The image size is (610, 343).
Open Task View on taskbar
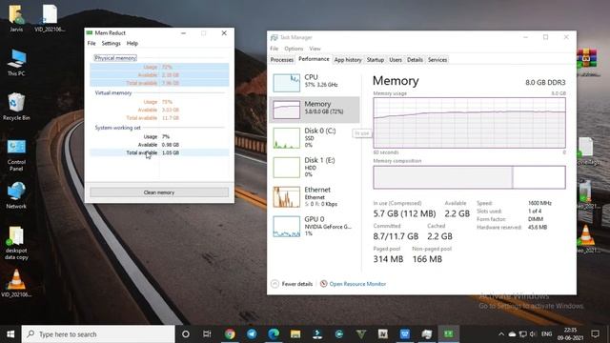[x=207, y=334]
